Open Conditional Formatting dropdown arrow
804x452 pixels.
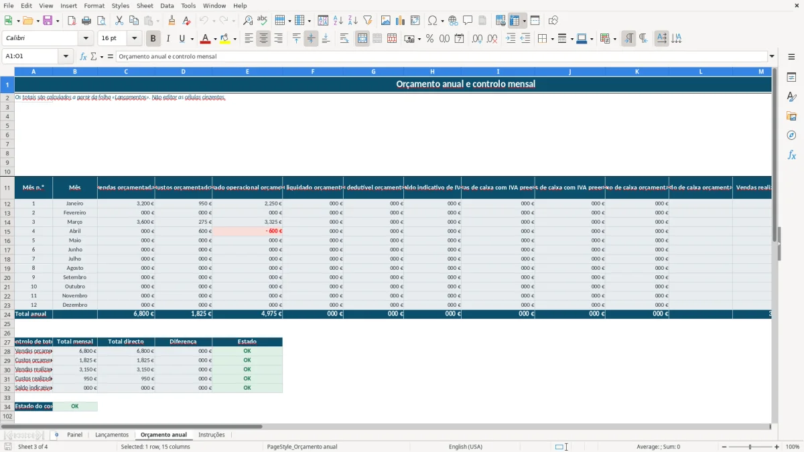click(x=614, y=39)
